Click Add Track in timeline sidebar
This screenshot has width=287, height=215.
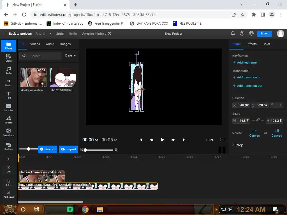[9, 195]
